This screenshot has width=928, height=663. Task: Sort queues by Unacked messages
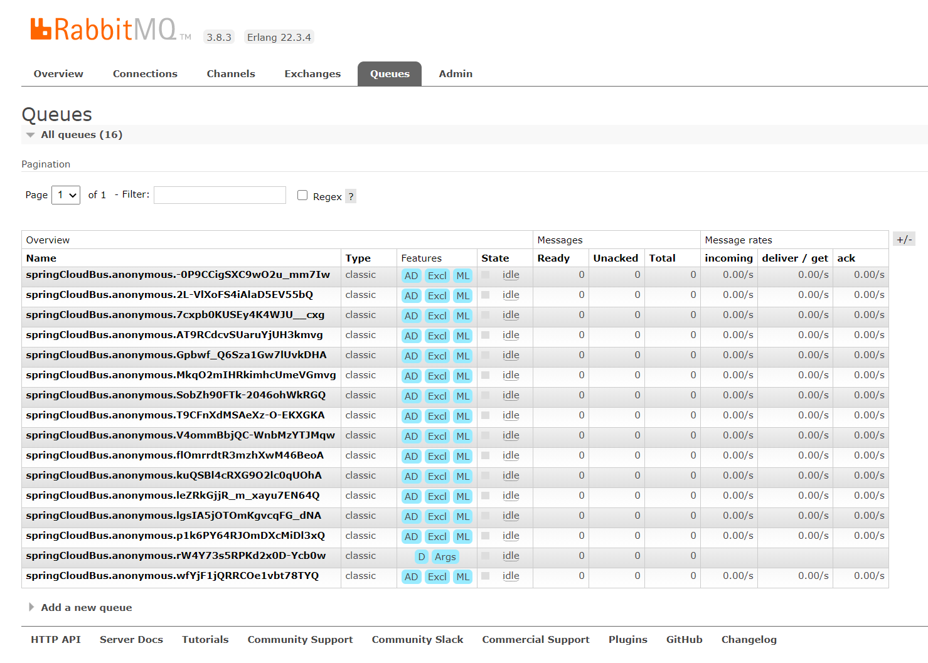616,258
